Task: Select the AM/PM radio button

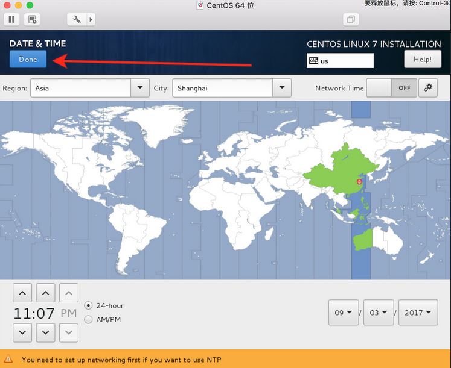Action: coord(88,320)
